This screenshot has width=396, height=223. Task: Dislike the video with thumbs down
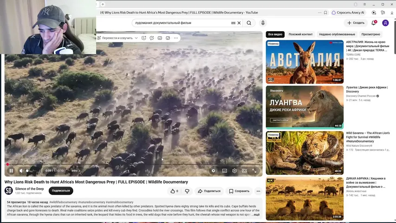tap(187, 191)
